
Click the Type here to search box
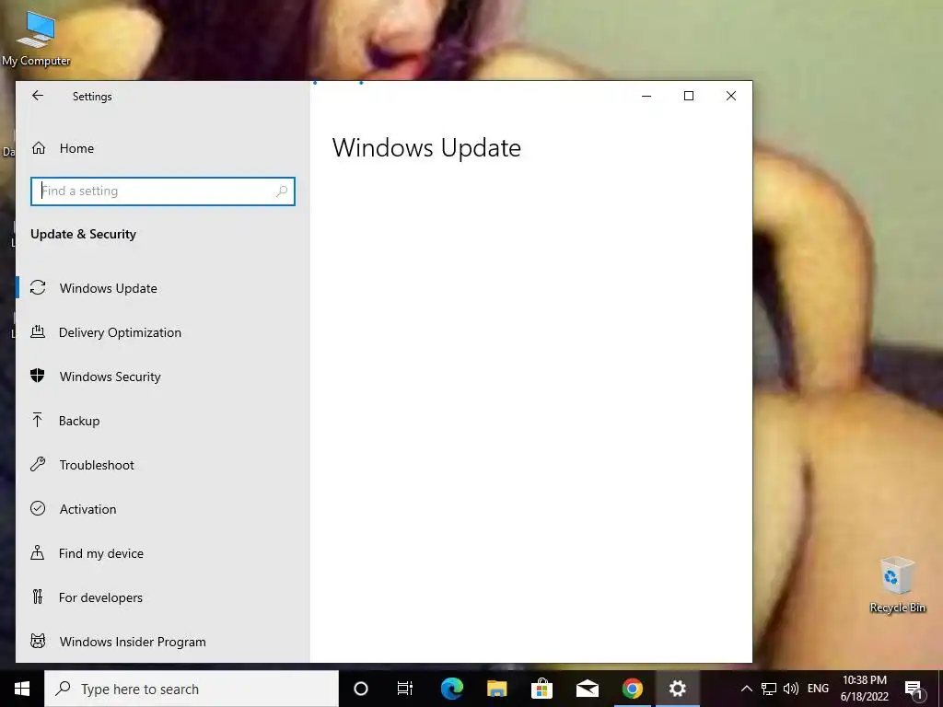pos(192,689)
